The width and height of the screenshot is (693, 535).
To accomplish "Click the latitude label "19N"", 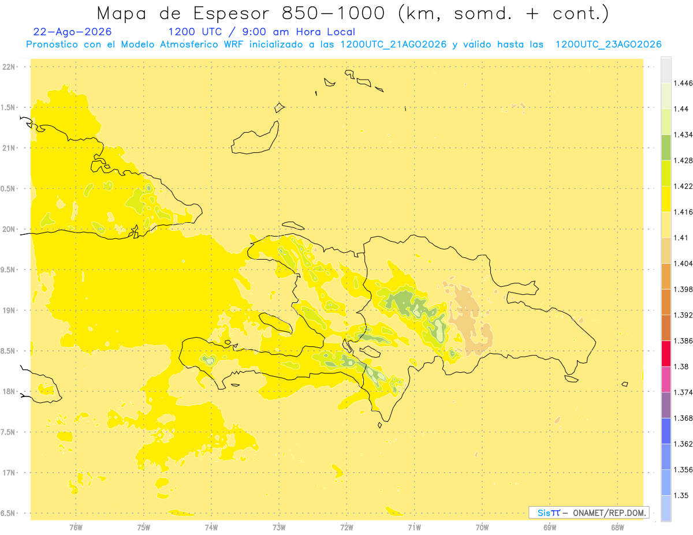I will click(9, 310).
